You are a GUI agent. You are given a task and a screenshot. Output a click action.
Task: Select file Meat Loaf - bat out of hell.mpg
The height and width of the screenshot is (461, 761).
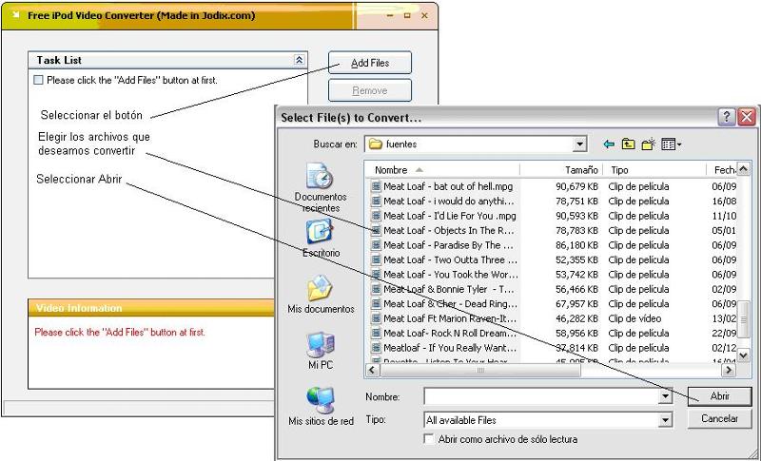[448, 186]
